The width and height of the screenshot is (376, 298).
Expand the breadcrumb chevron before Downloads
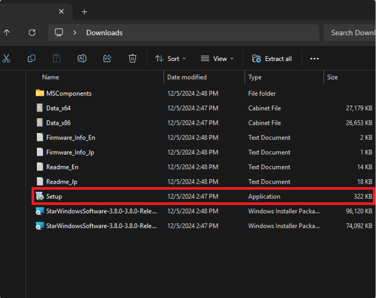tap(74, 33)
